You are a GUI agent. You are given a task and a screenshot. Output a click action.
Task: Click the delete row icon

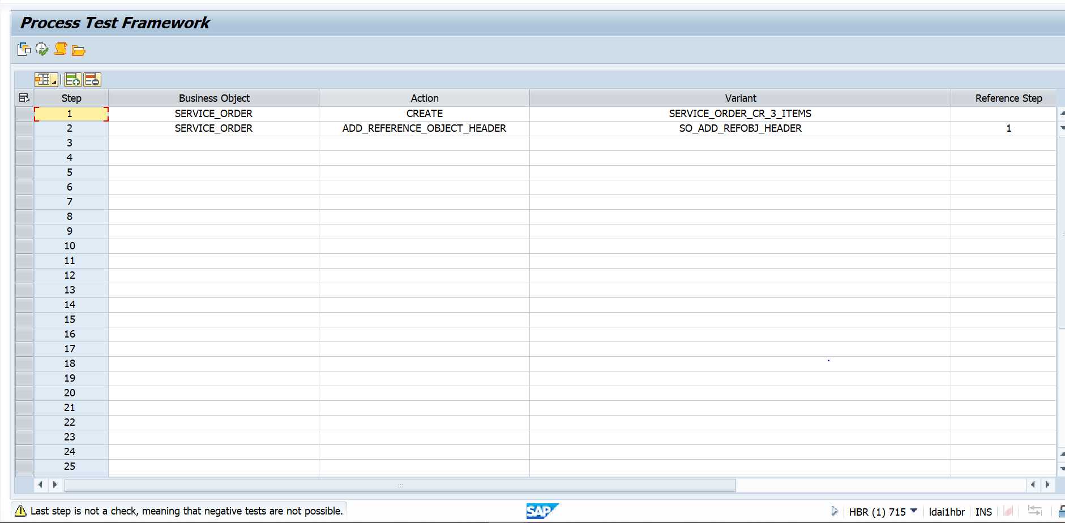click(92, 80)
